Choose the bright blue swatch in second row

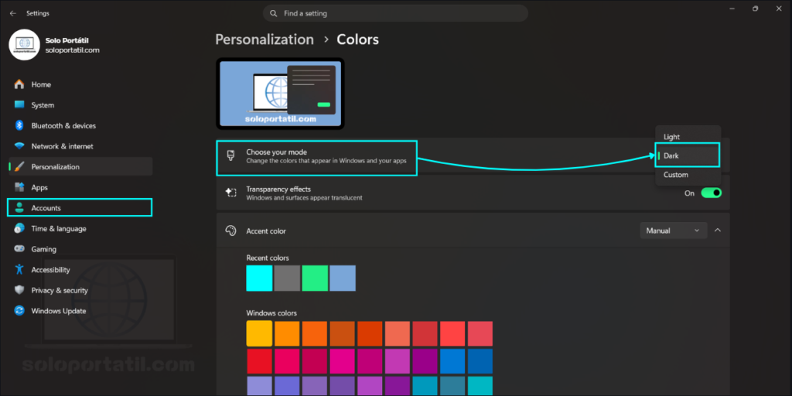[452, 362]
